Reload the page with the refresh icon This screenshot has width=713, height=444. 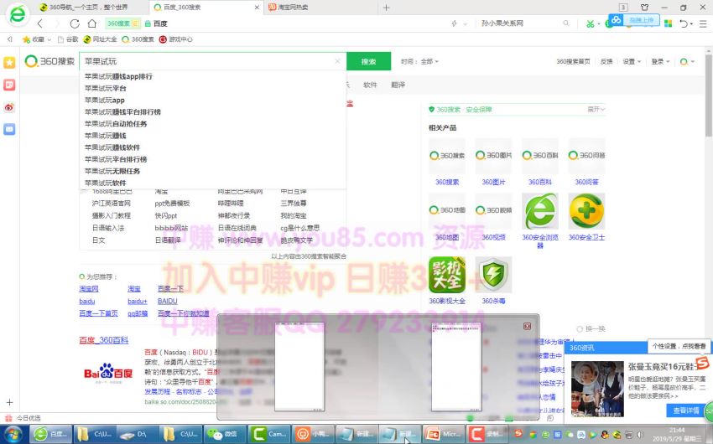tap(75, 23)
